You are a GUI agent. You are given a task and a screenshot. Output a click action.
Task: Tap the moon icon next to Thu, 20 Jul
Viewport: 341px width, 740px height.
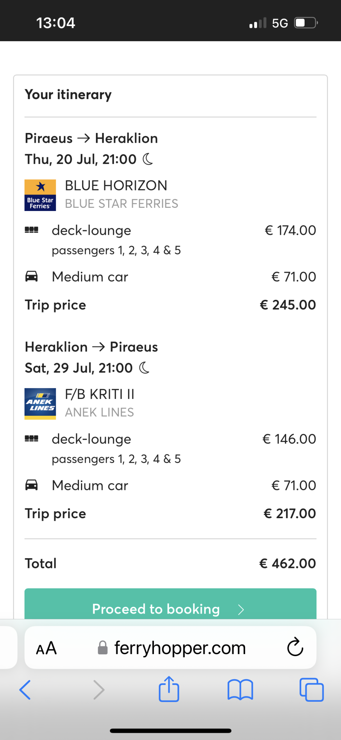[148, 159]
